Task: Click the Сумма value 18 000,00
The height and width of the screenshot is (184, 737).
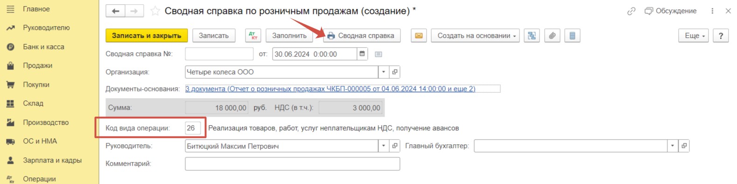Action: [217, 108]
